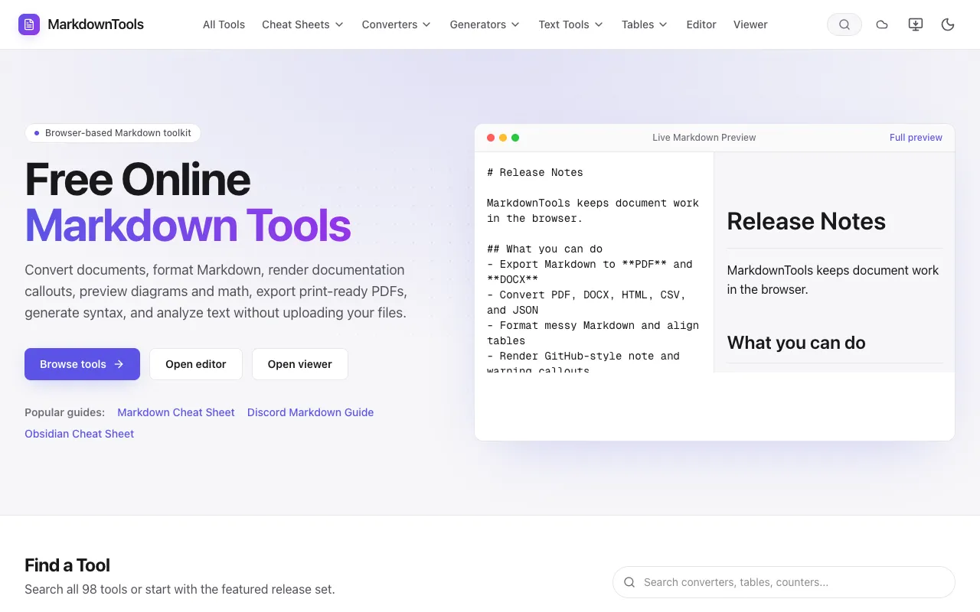
Task: Open the header search icon button
Action: click(x=844, y=24)
